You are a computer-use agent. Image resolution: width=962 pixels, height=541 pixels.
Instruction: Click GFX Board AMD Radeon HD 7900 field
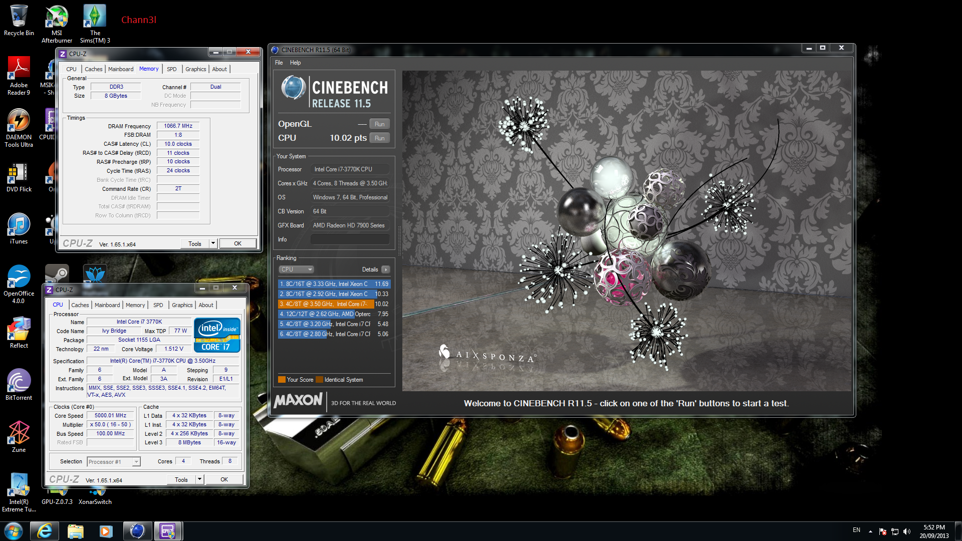(x=350, y=225)
